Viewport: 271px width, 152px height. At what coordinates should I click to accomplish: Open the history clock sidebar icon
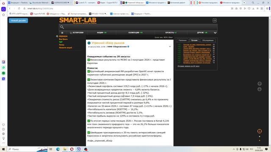(3, 129)
